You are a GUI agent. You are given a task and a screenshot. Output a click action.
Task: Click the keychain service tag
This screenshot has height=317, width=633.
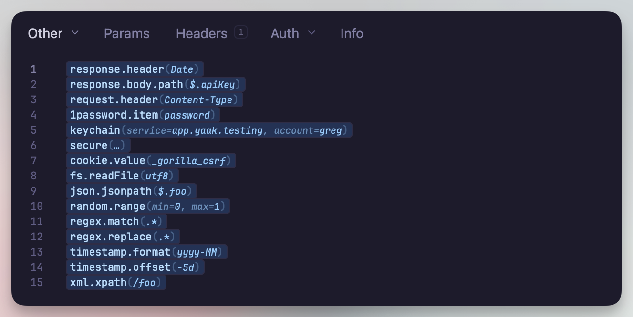tap(209, 130)
